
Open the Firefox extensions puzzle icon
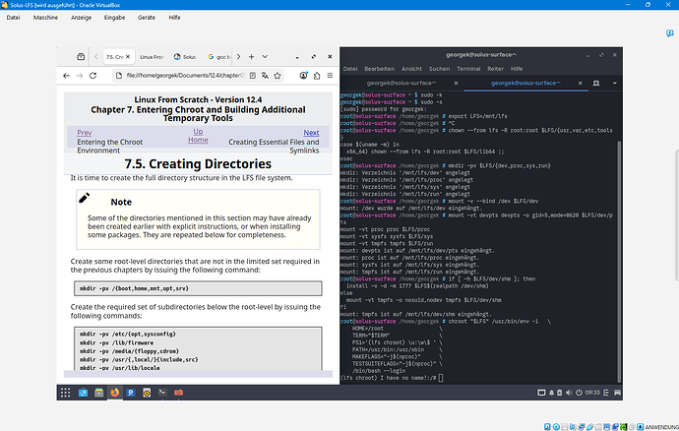pyautogui.click(x=317, y=76)
